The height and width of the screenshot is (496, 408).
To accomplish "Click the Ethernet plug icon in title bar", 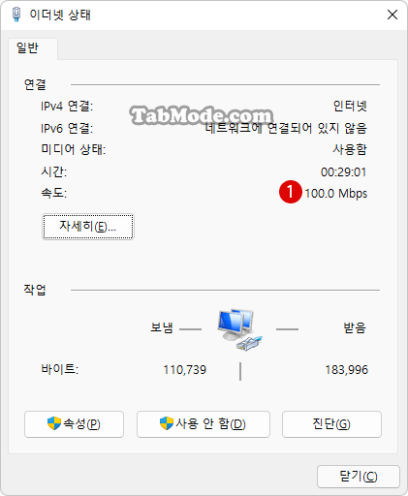I will pyautogui.click(x=16, y=15).
